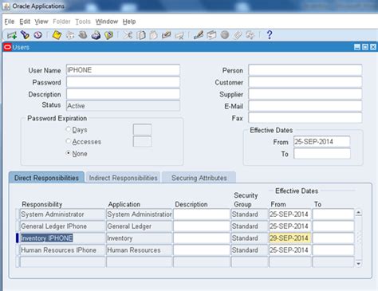Click the Next Step toolbar icon
This screenshot has width=378, height=291.
(70, 35)
